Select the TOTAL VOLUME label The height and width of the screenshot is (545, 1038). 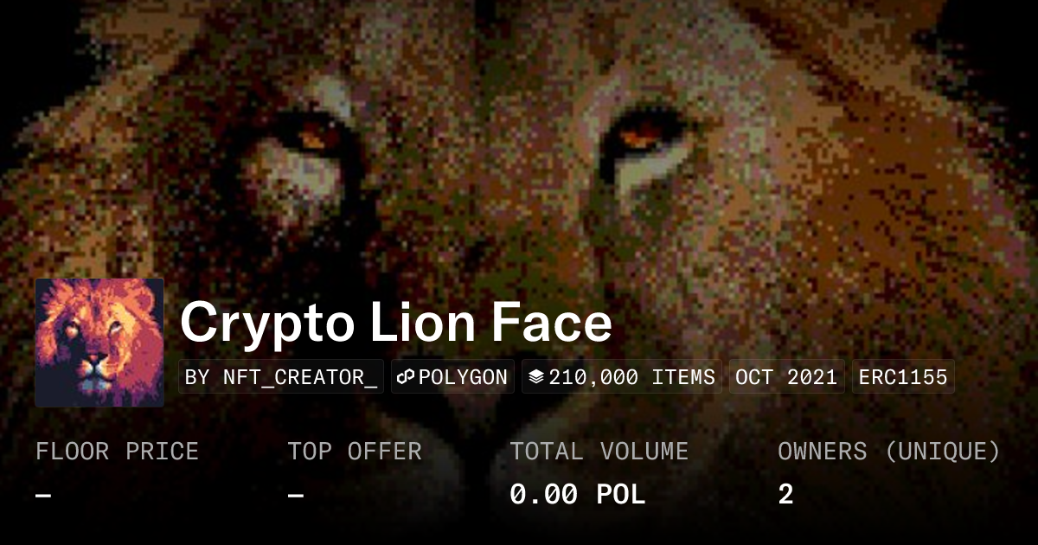click(599, 452)
